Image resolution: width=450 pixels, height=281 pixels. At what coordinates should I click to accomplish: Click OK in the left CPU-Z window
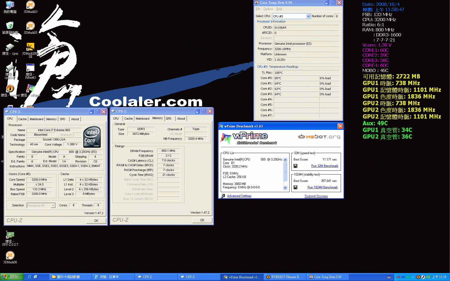tap(96, 221)
